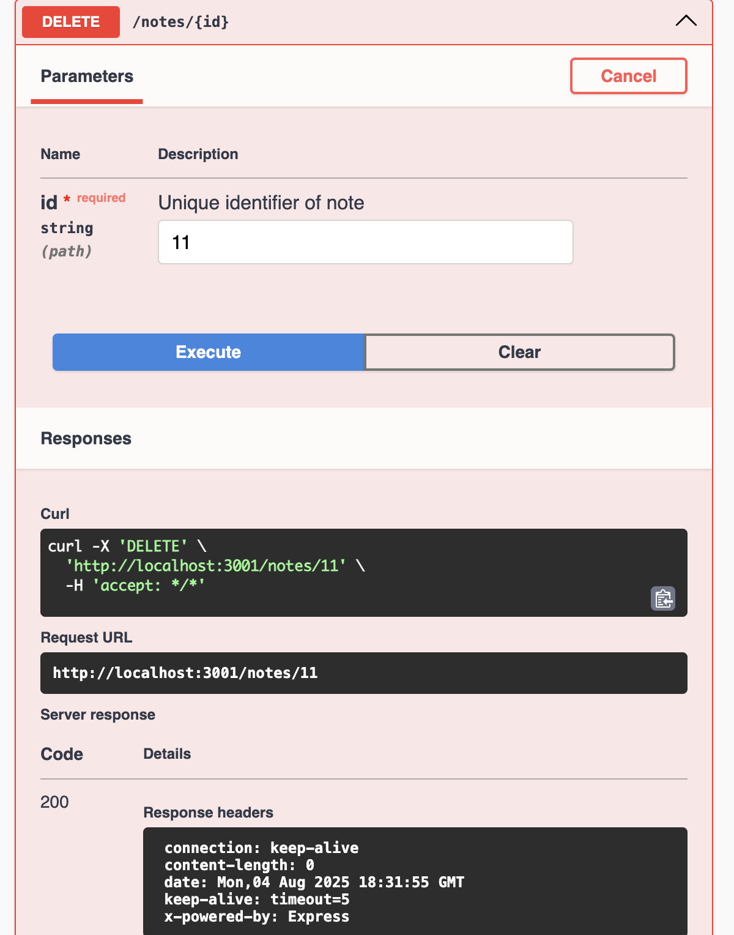Click the Name column header
Image resolution: width=734 pixels, height=935 pixels.
[61, 154]
